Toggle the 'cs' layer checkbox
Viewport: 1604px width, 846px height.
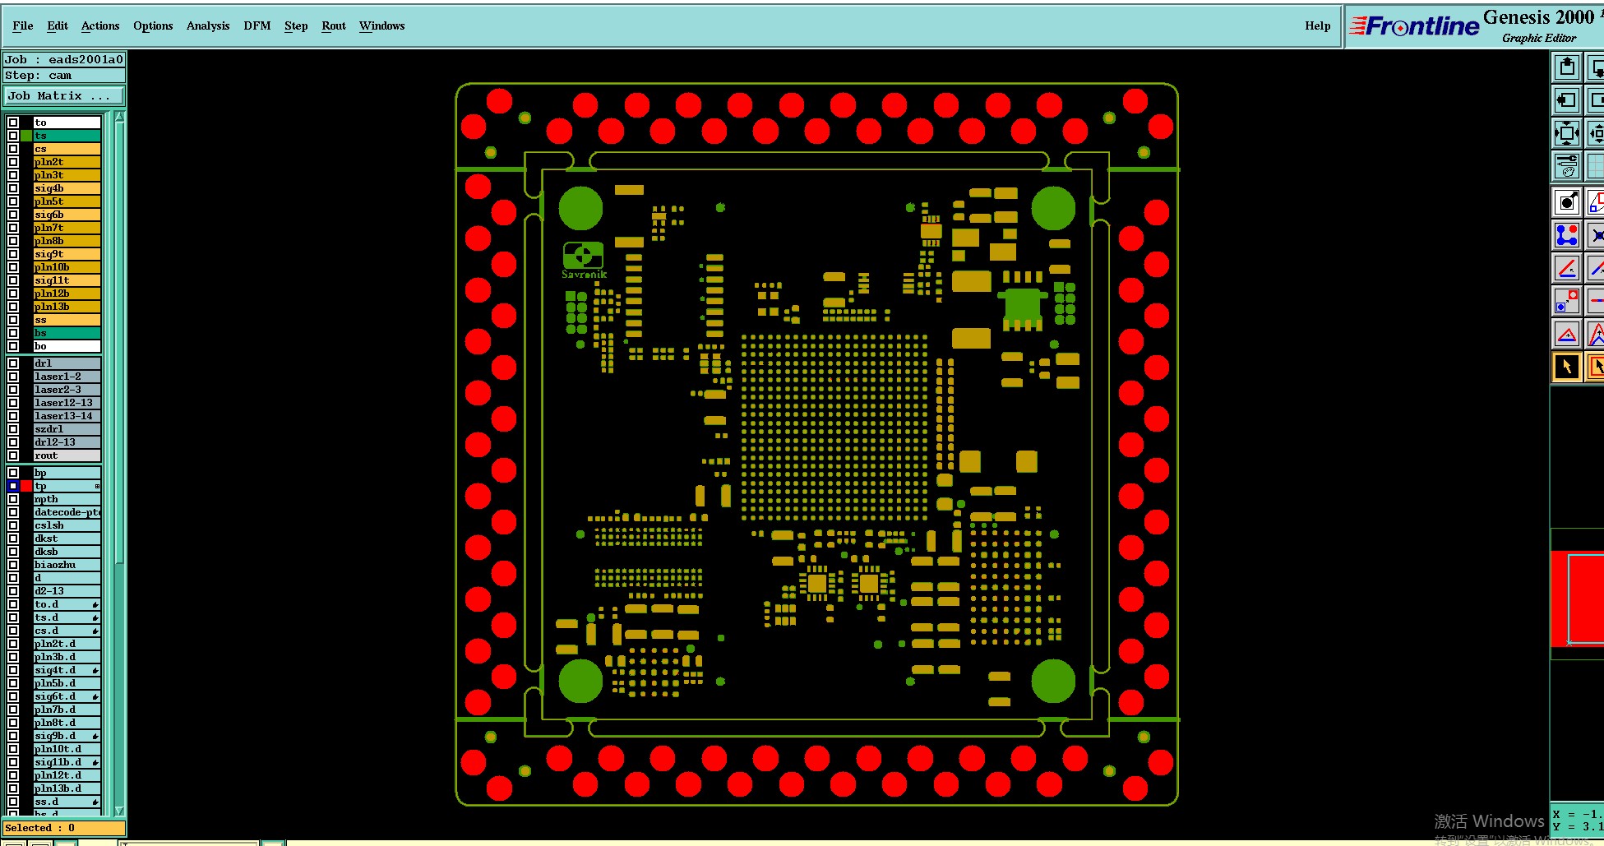tap(13, 149)
